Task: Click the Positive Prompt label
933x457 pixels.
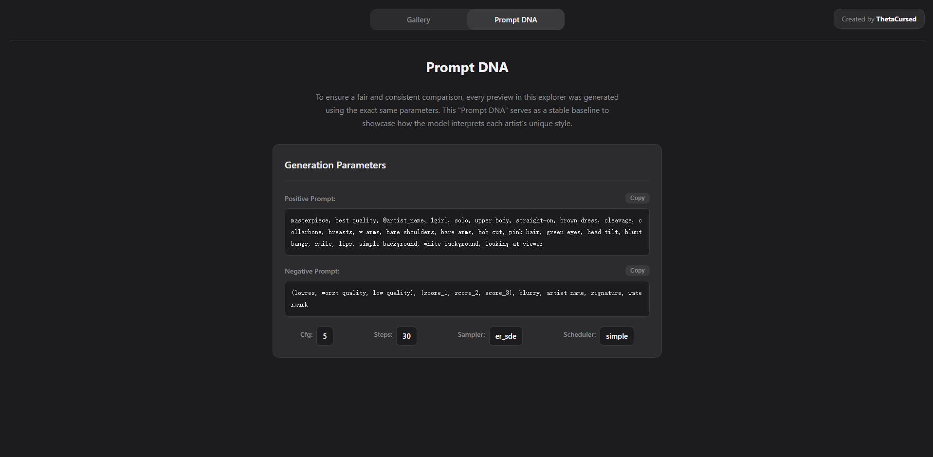Action: (x=310, y=199)
